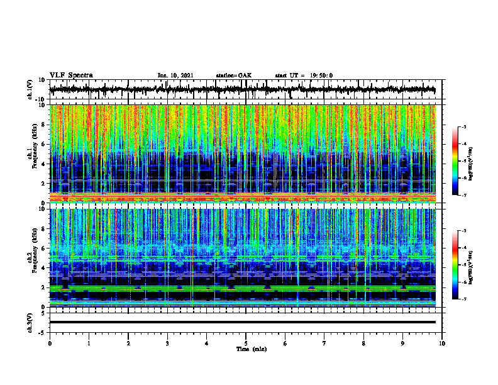Click the upper ch.1 color scale bar
498x385 pixels.
click(455, 161)
